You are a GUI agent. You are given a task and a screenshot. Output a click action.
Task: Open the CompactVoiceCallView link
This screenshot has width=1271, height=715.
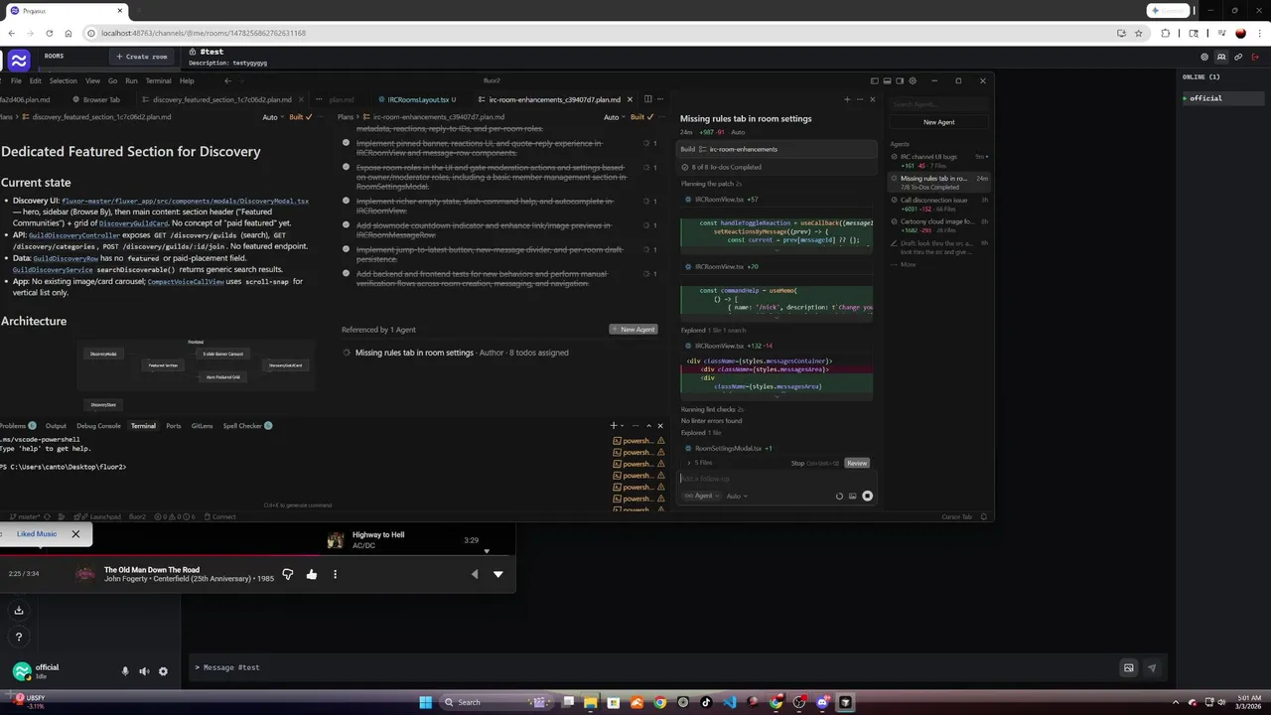click(x=186, y=281)
